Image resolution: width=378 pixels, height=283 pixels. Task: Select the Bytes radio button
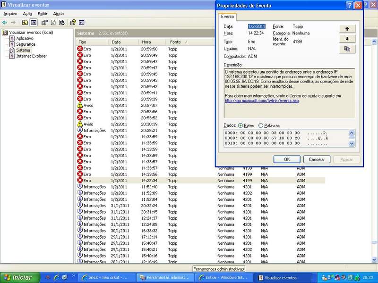tap(241, 125)
